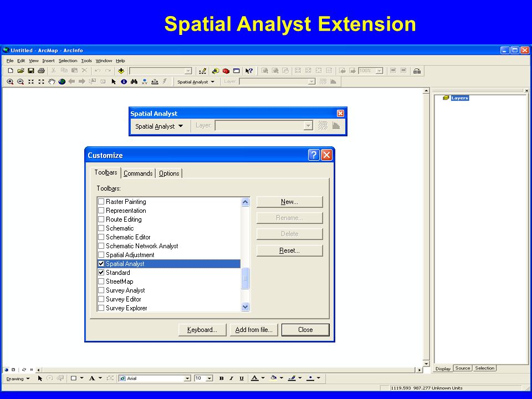The width and height of the screenshot is (532, 399).
Task: Check the Spatial Adjustment toolbar box
Action: (x=101, y=254)
